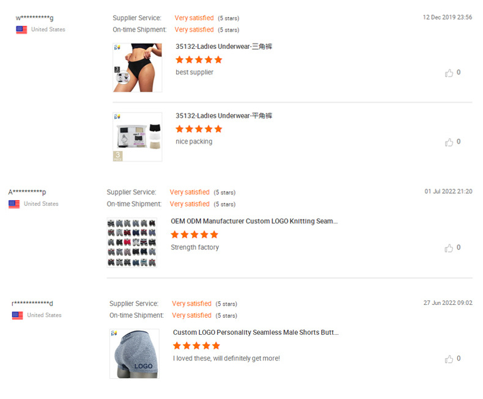Open black ladies underwear product thumbnail
483x399 pixels.
click(x=138, y=67)
